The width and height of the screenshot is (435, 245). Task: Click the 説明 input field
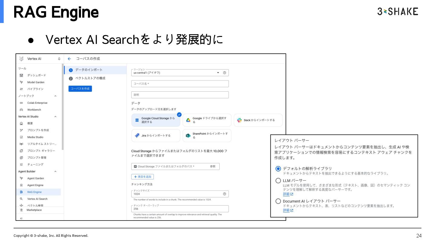pos(180,95)
